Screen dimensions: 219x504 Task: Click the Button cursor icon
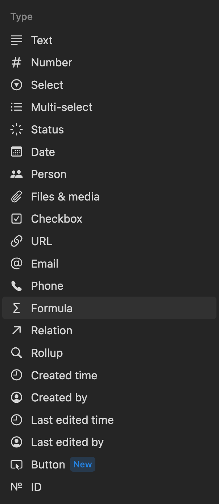point(16,465)
